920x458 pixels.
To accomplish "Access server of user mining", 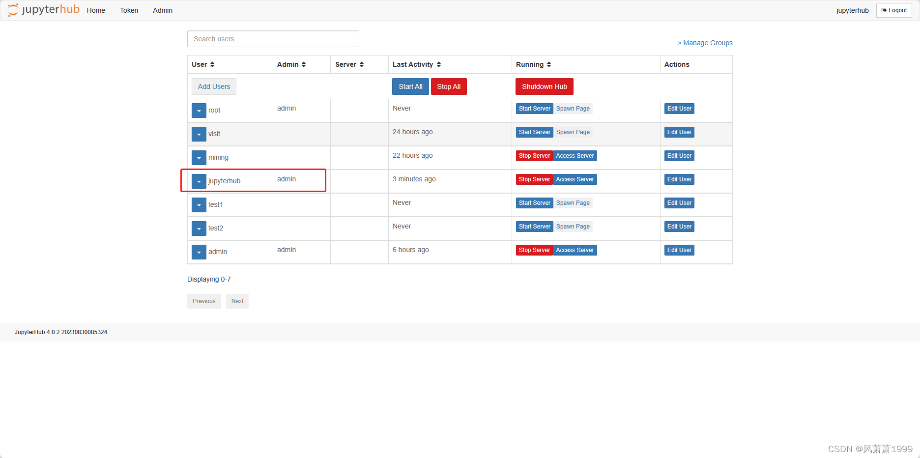I will (575, 156).
